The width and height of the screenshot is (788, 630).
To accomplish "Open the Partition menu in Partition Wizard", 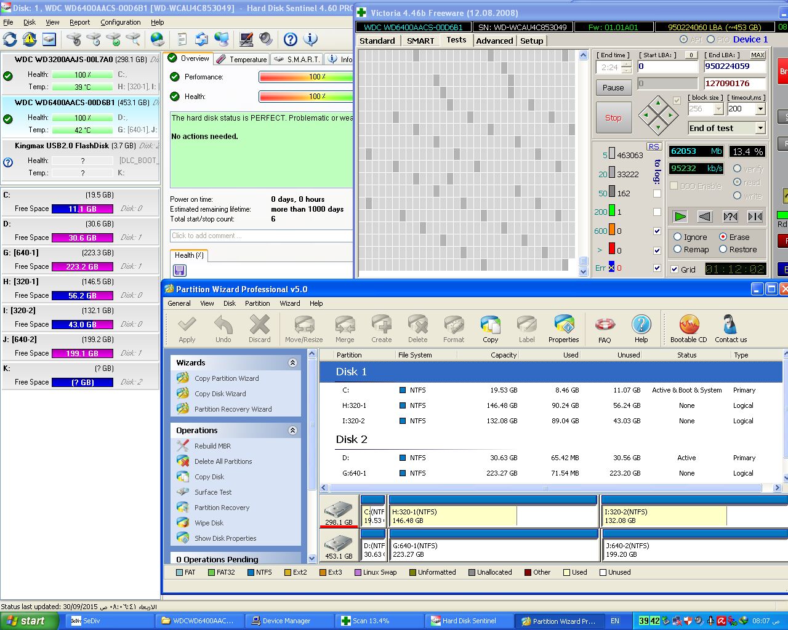I will point(257,303).
